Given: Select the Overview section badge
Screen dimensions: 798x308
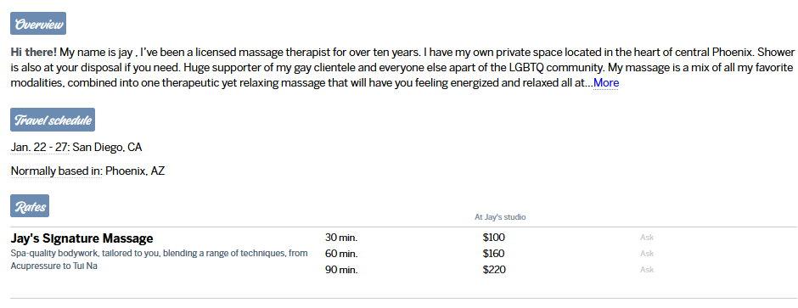Looking at the screenshot, I should point(38,24).
